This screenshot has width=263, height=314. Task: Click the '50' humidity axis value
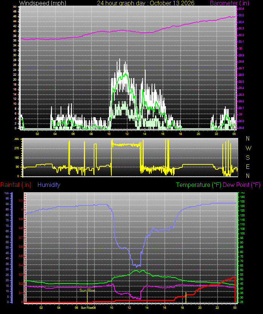pos(7,248)
